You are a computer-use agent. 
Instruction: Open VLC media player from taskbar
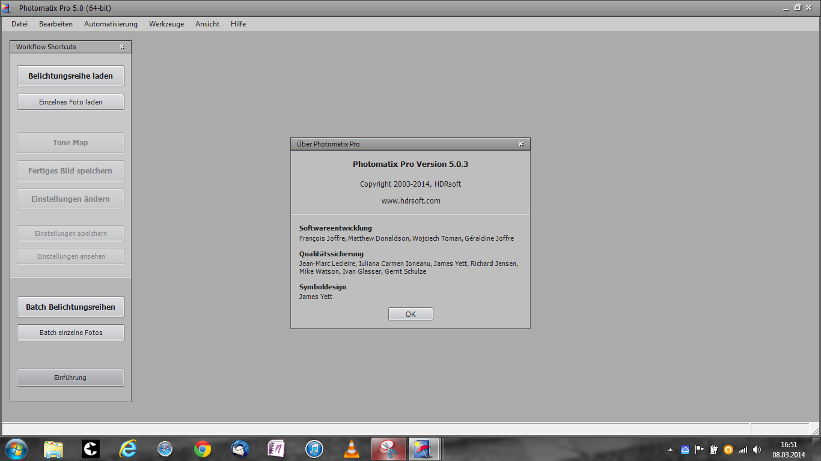pos(352,449)
